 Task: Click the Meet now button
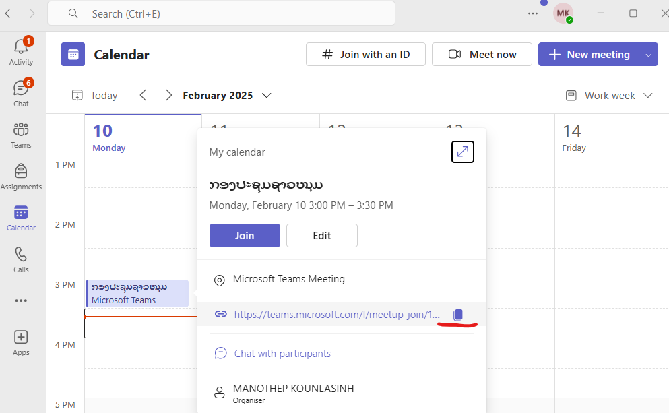(x=482, y=55)
